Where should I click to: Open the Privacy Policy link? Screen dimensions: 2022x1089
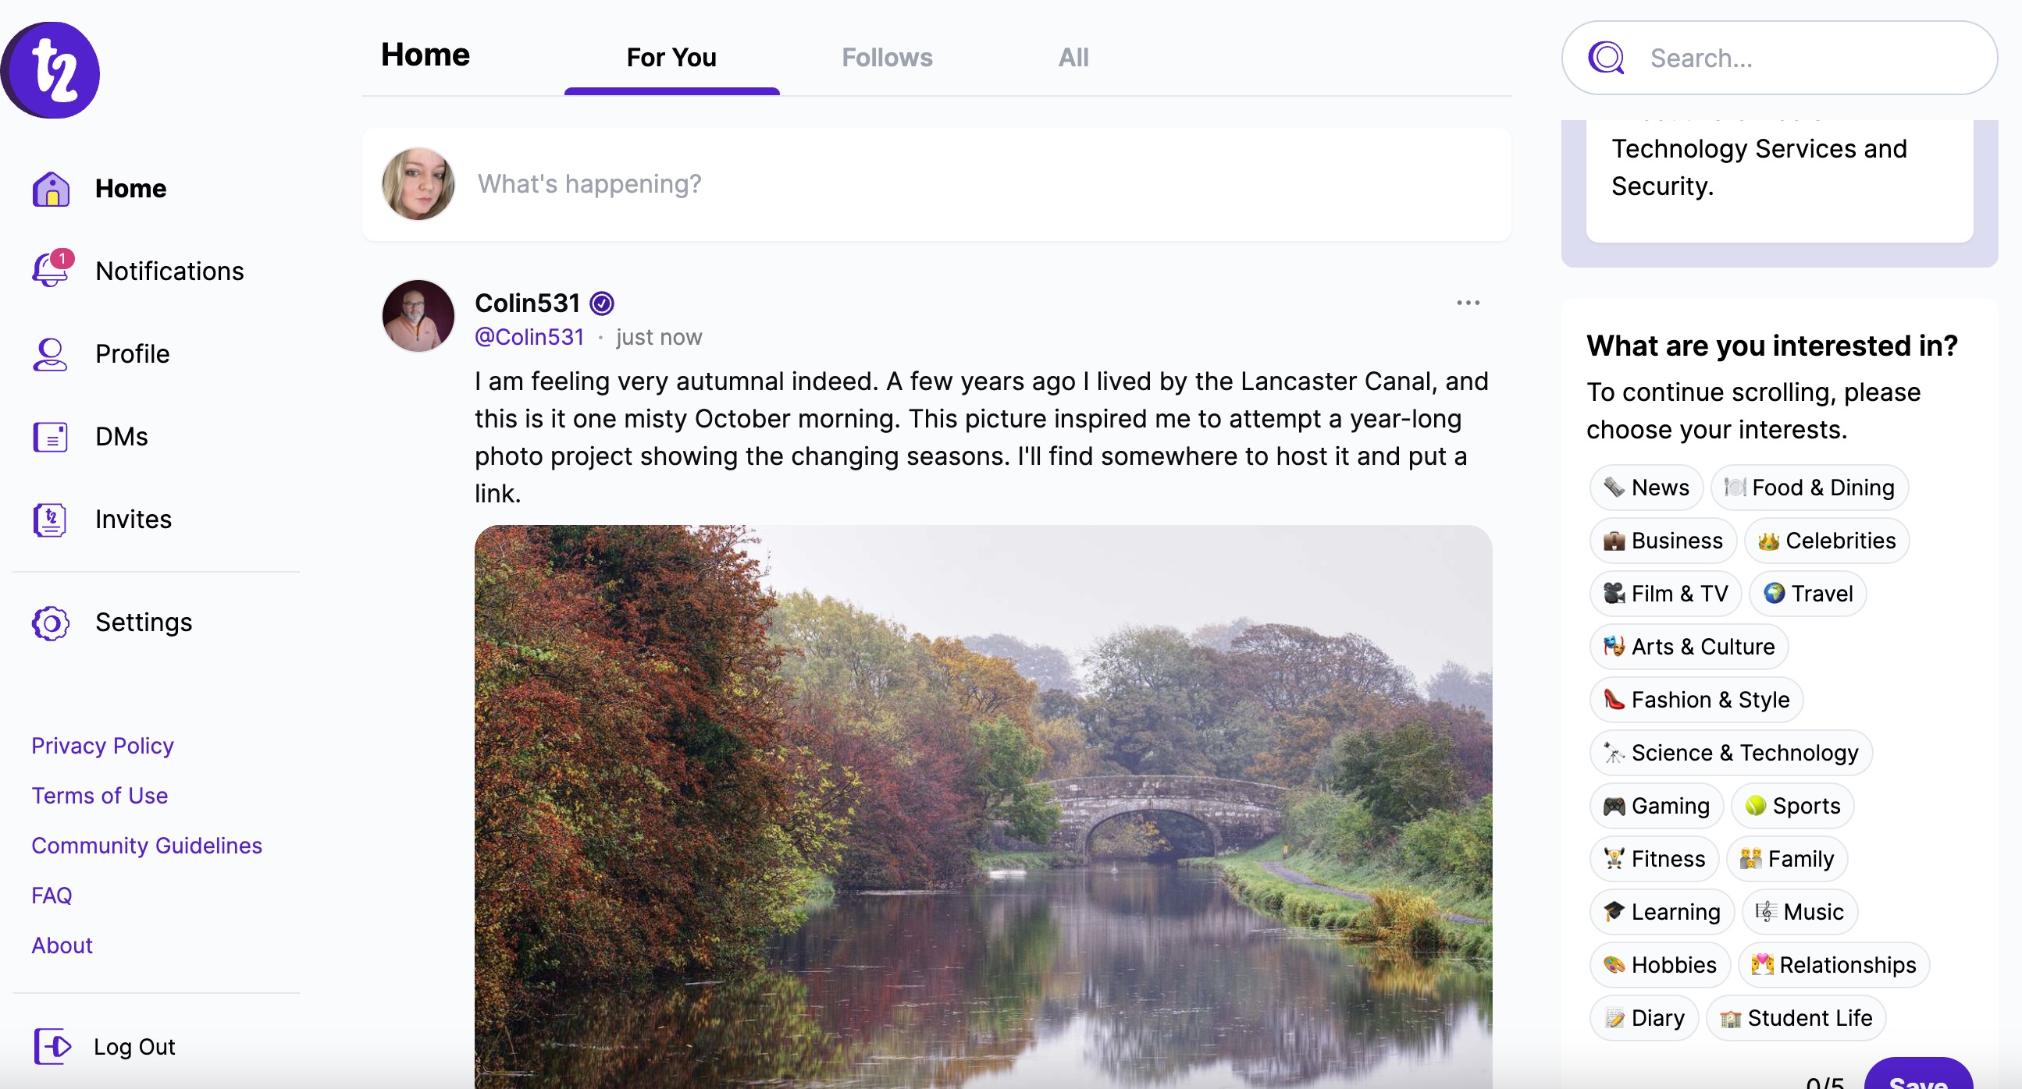tap(103, 745)
